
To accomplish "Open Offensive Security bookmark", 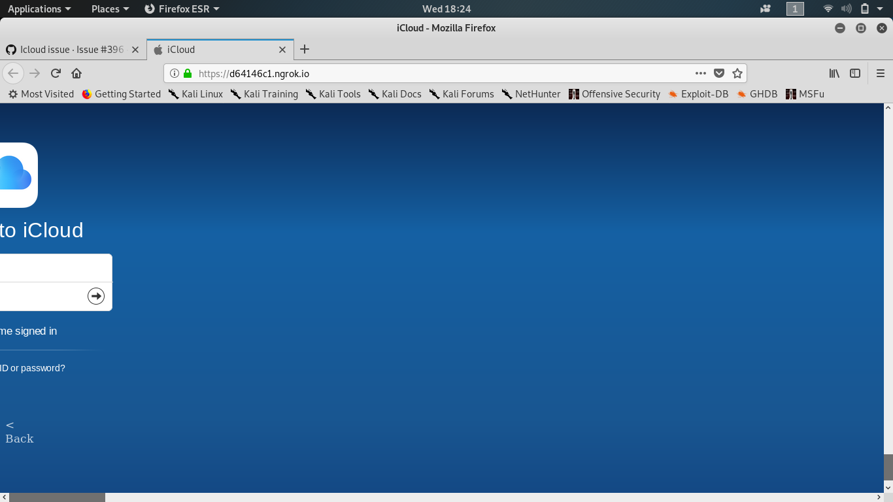I will point(615,94).
